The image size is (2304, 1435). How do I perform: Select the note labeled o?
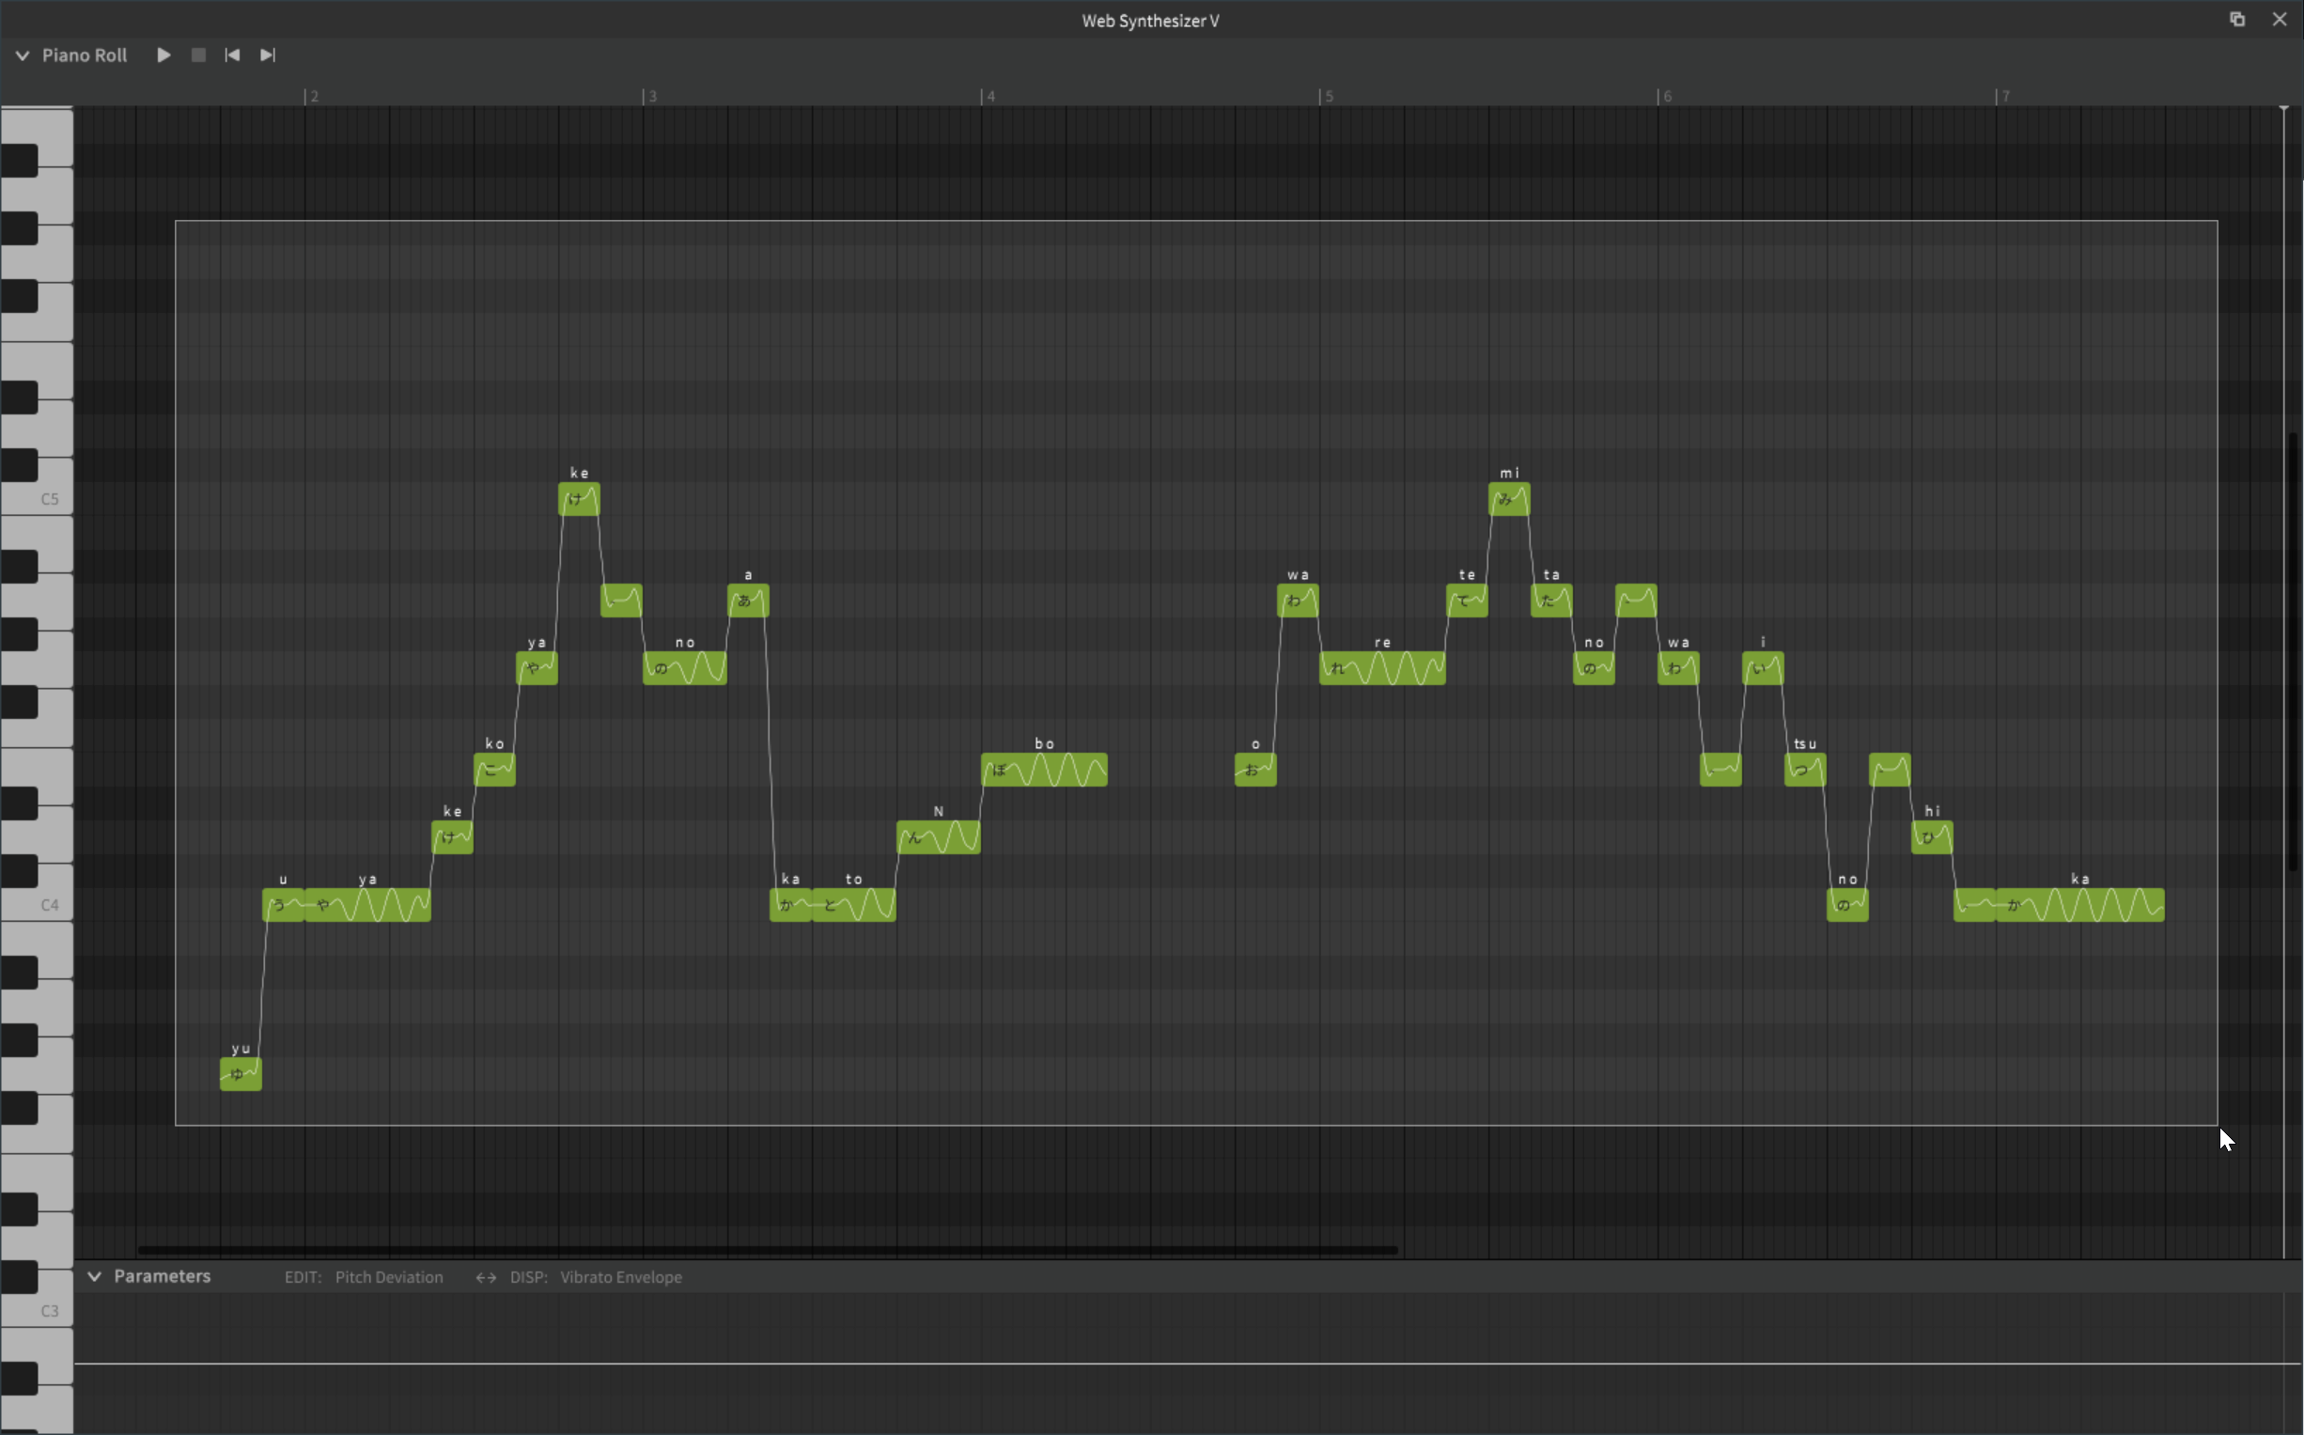(1255, 769)
